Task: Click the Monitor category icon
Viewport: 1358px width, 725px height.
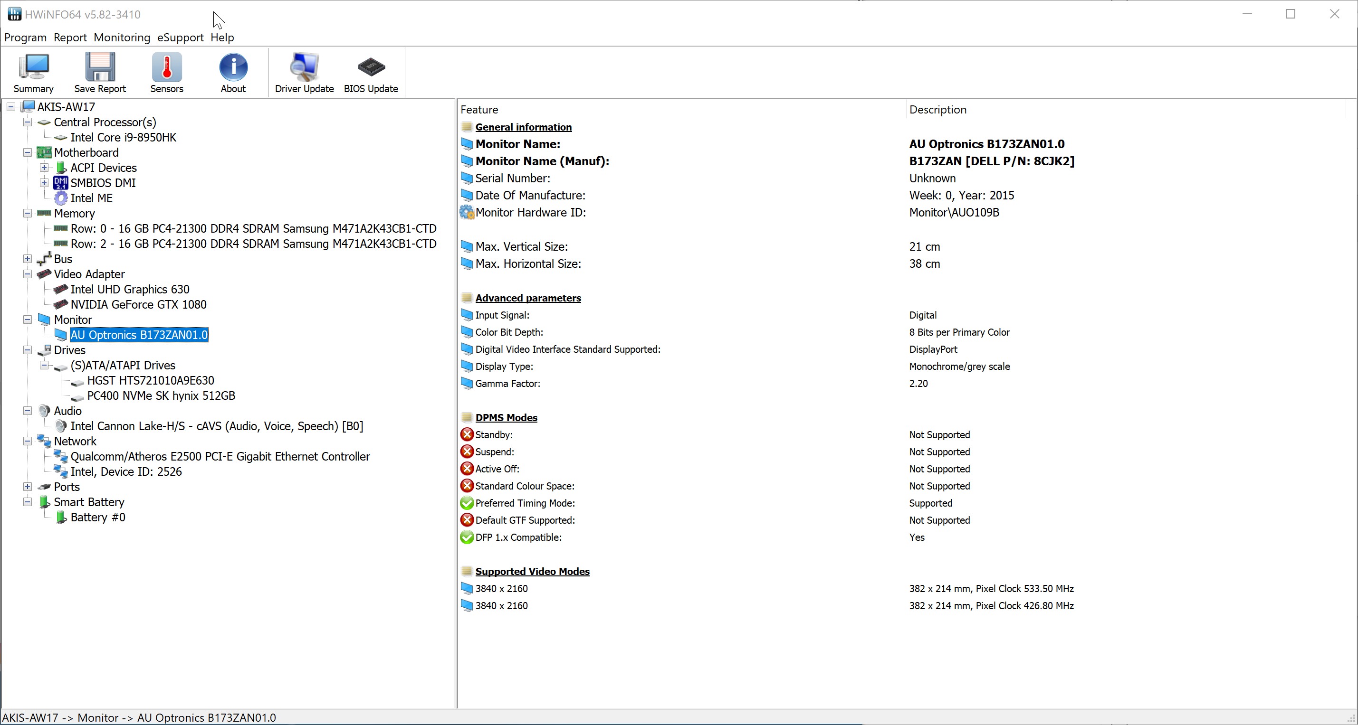Action: coord(44,320)
